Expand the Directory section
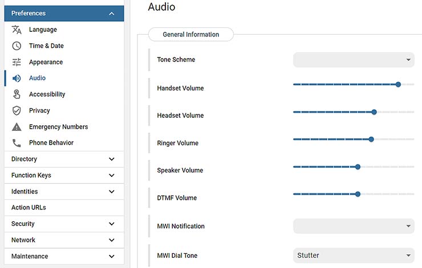This screenshot has width=422, height=268. coord(112,159)
